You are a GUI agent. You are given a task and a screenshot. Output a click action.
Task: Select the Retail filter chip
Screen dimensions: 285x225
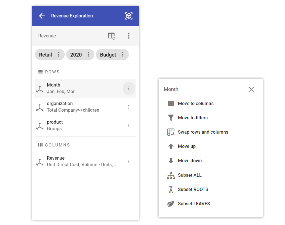coord(50,55)
